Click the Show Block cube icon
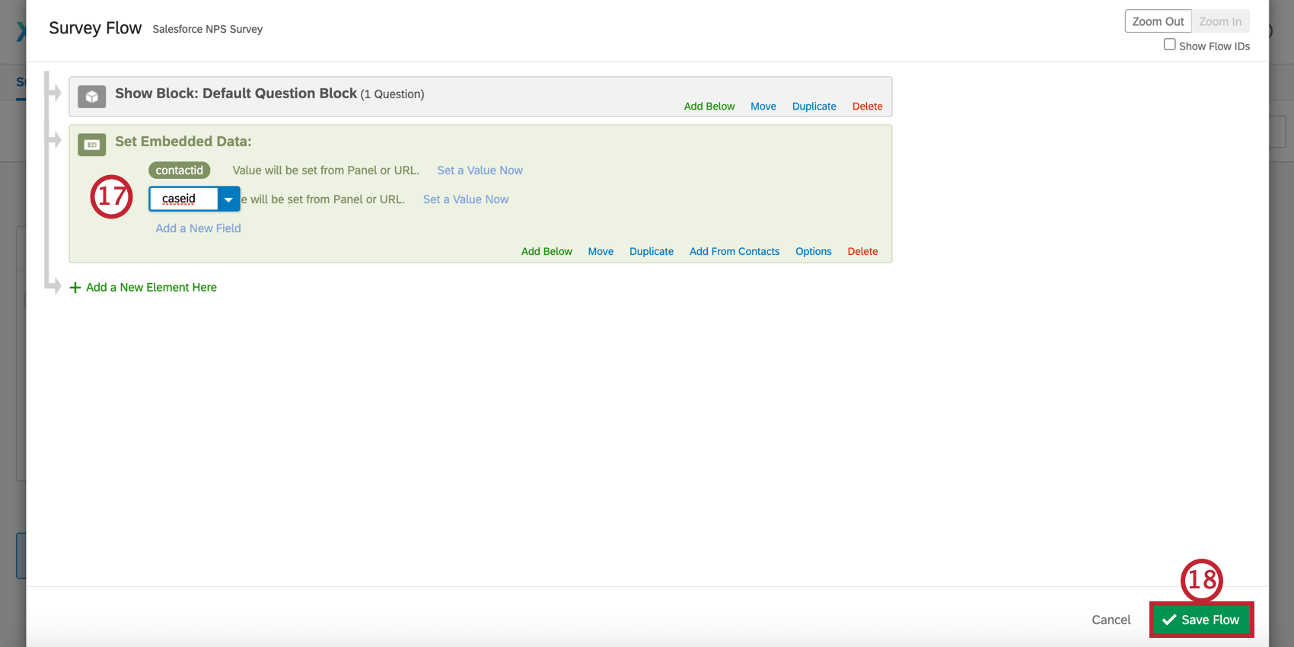This screenshot has height=647, width=1294. (92, 97)
